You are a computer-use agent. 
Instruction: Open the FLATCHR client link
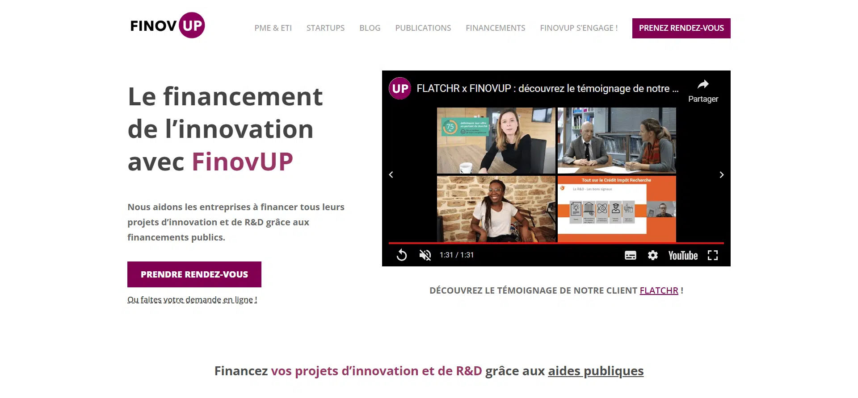click(659, 290)
